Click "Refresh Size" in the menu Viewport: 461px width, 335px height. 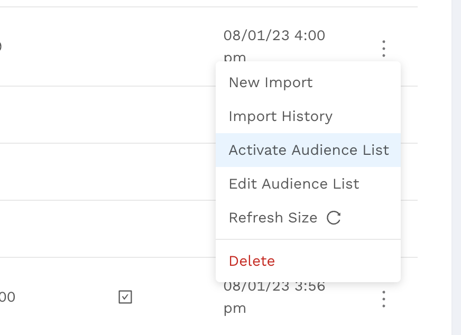273,217
